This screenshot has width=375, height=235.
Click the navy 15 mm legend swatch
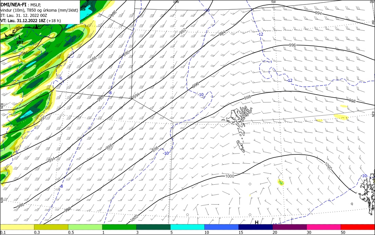[256, 227]
